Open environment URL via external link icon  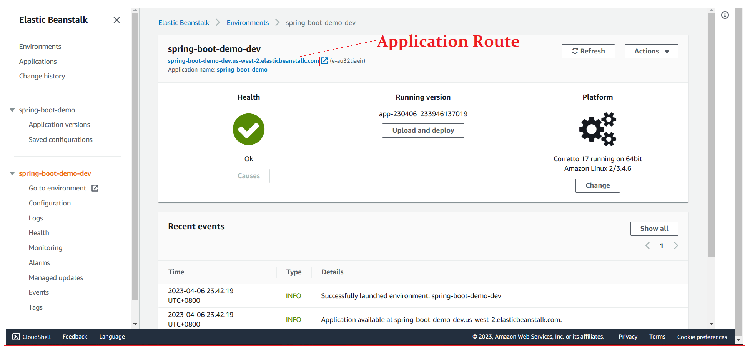click(x=324, y=61)
